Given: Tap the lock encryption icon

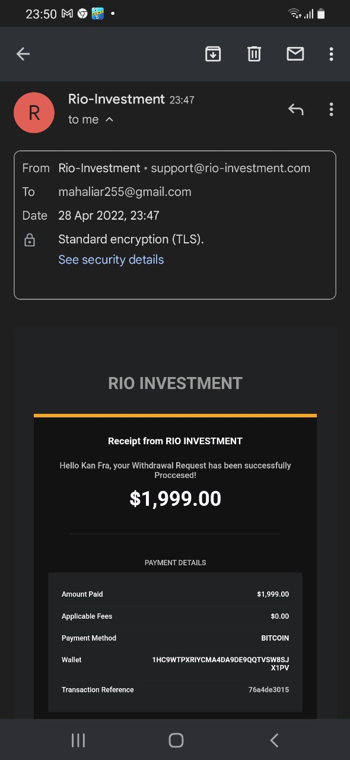Looking at the screenshot, I should (x=29, y=240).
